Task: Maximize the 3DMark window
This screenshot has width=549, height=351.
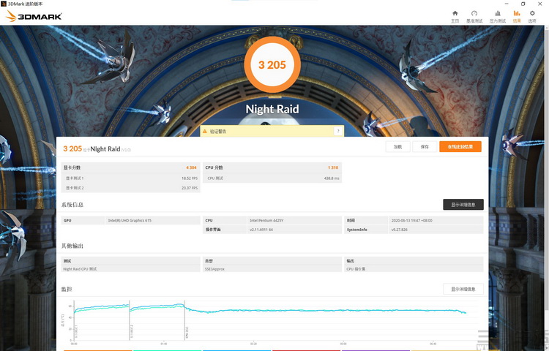Action: pos(523,4)
